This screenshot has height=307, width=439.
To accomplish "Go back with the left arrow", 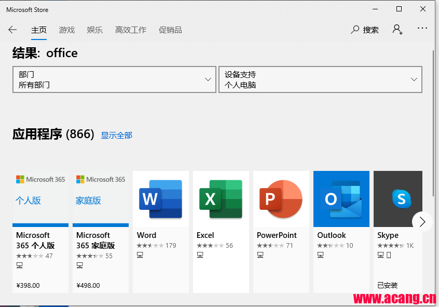I will (12, 30).
